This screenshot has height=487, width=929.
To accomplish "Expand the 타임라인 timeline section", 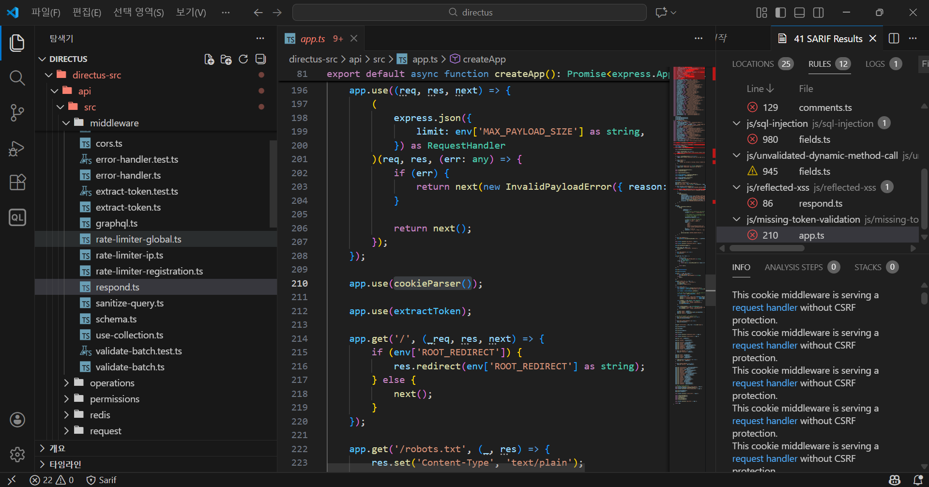I will (43, 464).
